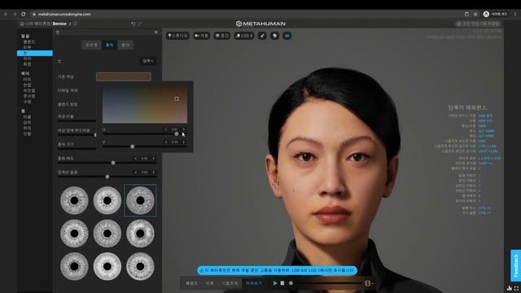Screen dimensions: 521x293
Task: Select 화장 makeup in the sidebar
Action: (27, 64)
